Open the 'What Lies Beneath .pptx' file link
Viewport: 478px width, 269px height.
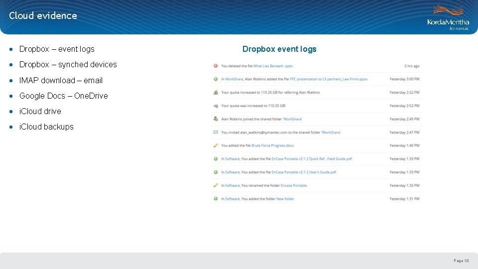273,66
